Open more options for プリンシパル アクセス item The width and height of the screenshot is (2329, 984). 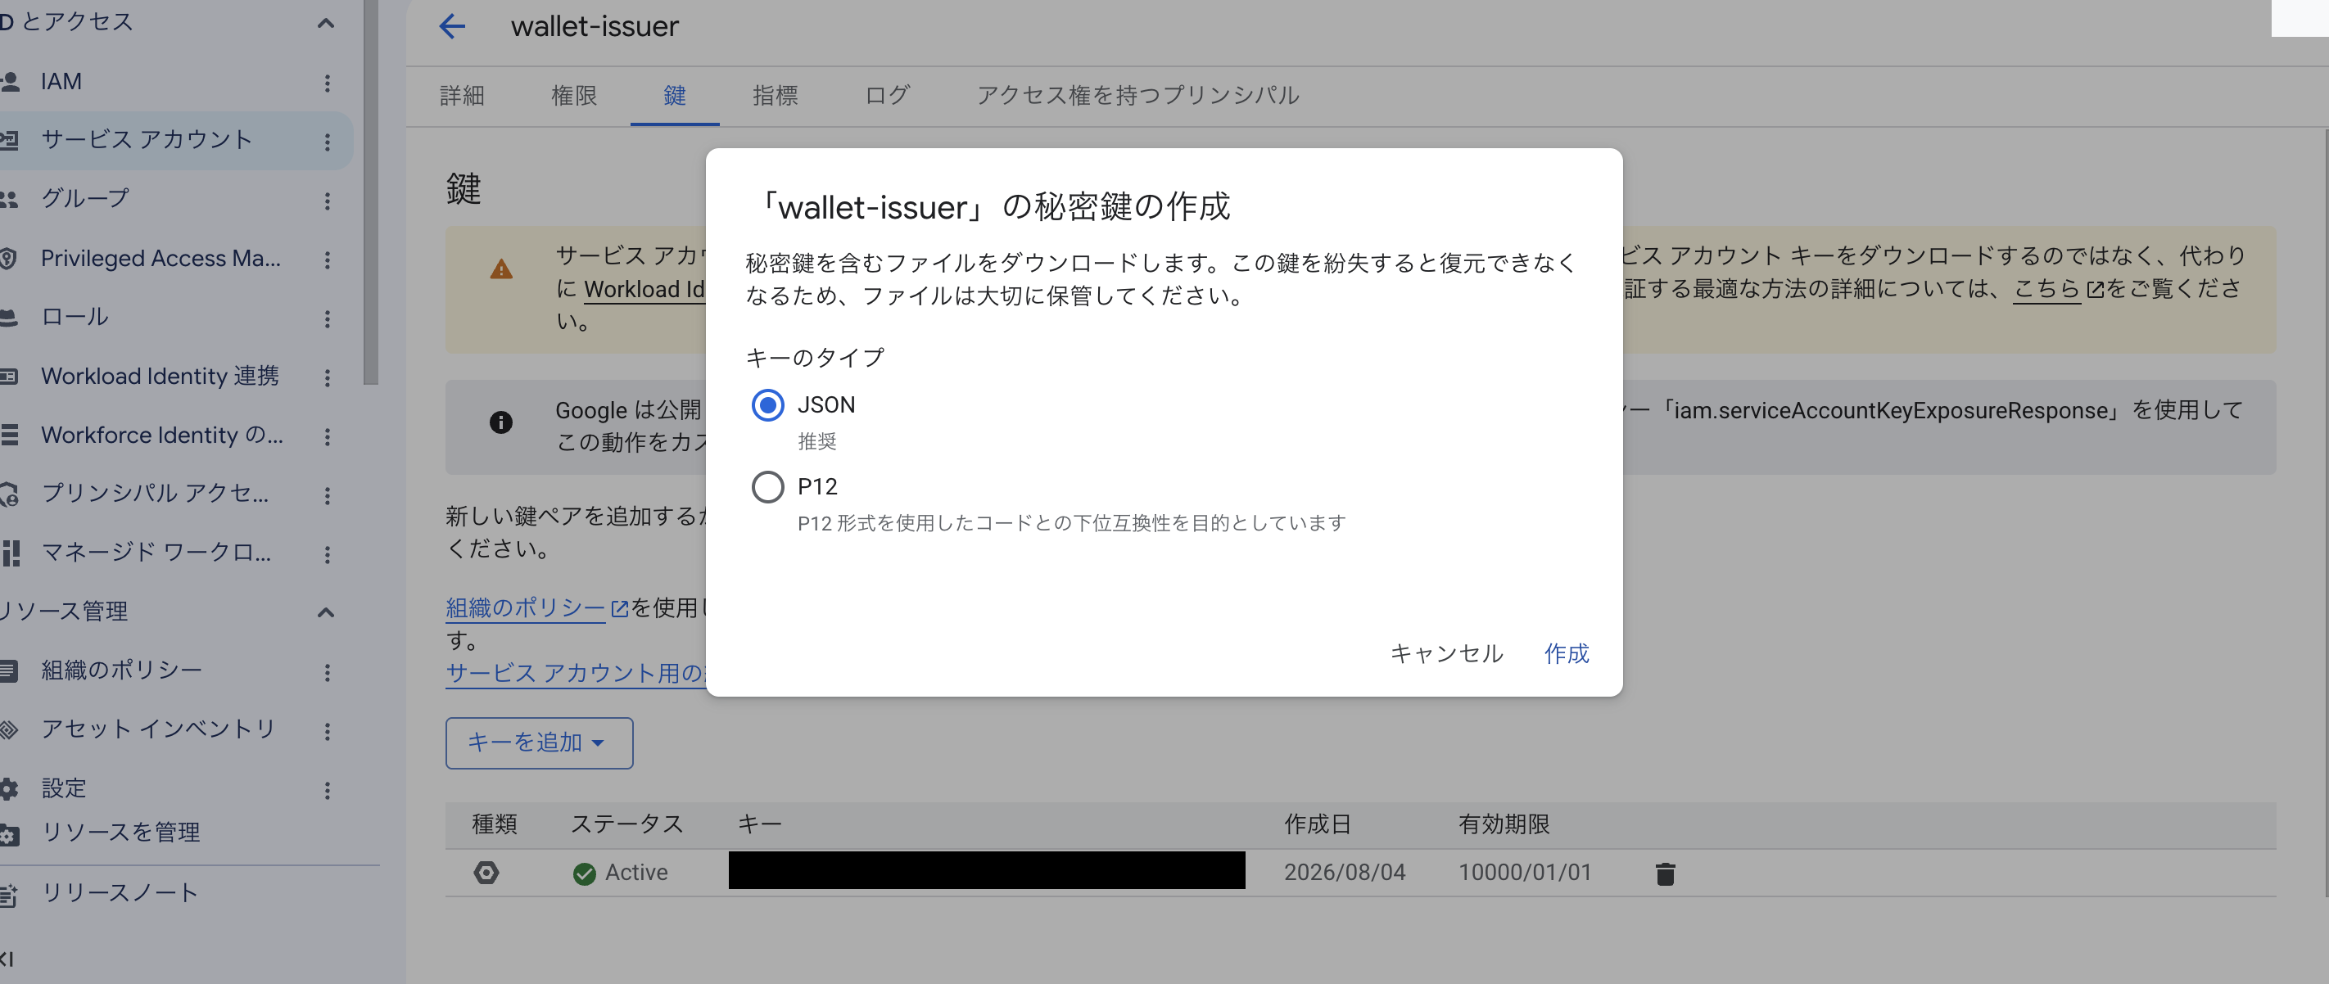(x=328, y=495)
